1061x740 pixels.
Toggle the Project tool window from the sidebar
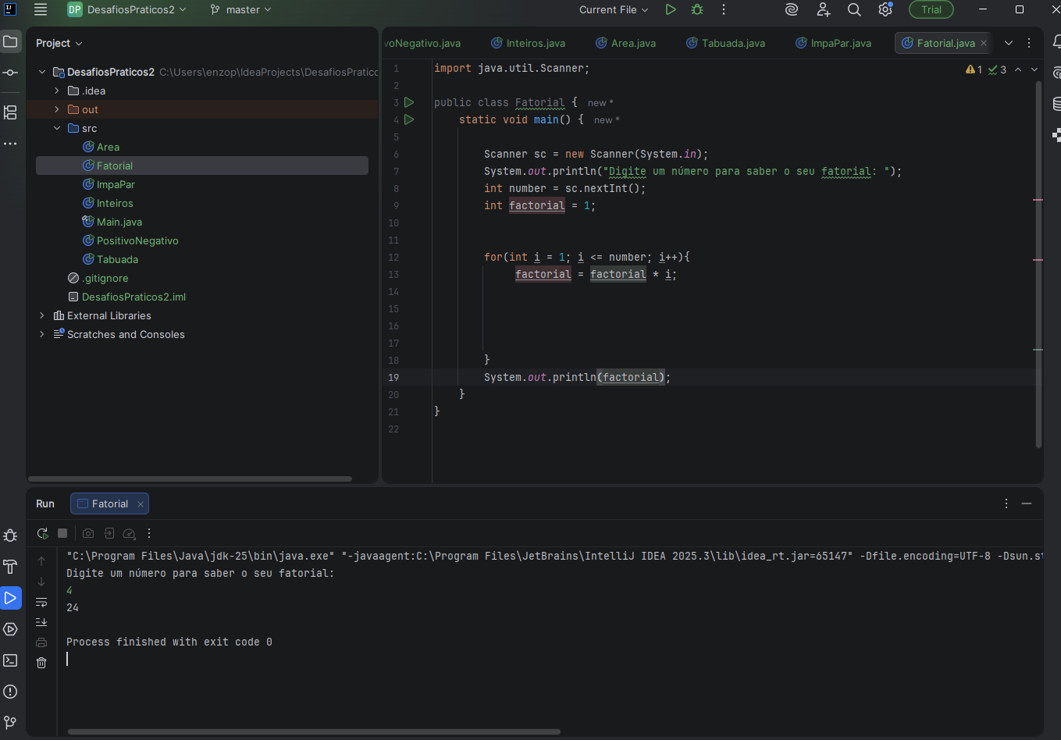[x=10, y=41]
